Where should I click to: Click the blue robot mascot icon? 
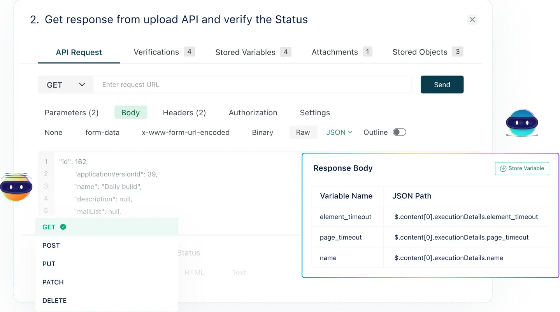pyautogui.click(x=522, y=123)
